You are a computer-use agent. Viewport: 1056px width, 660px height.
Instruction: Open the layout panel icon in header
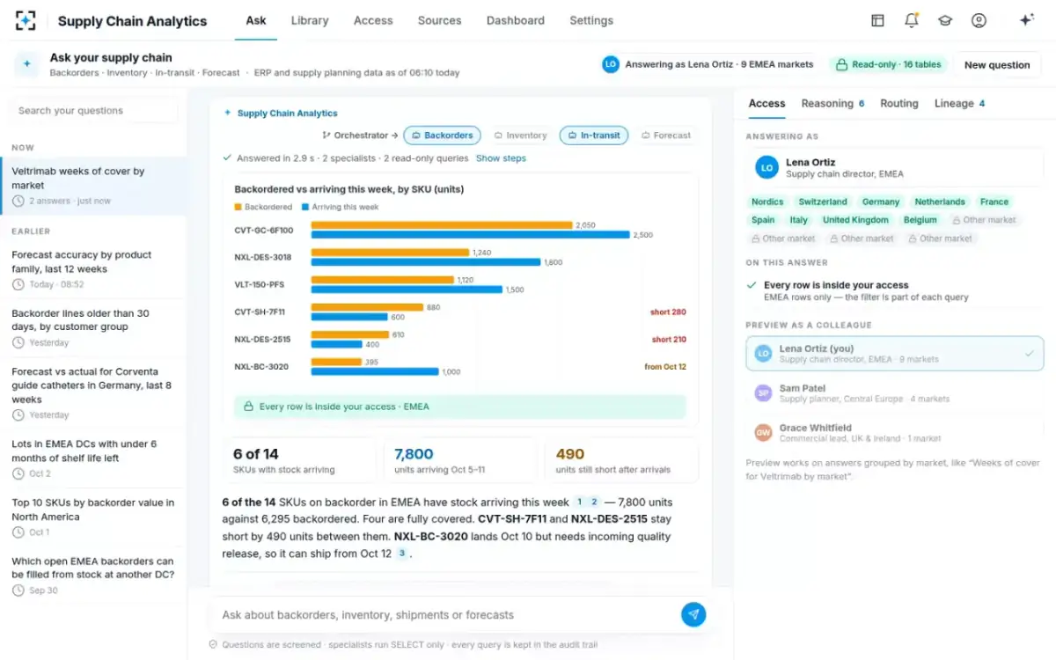(877, 20)
